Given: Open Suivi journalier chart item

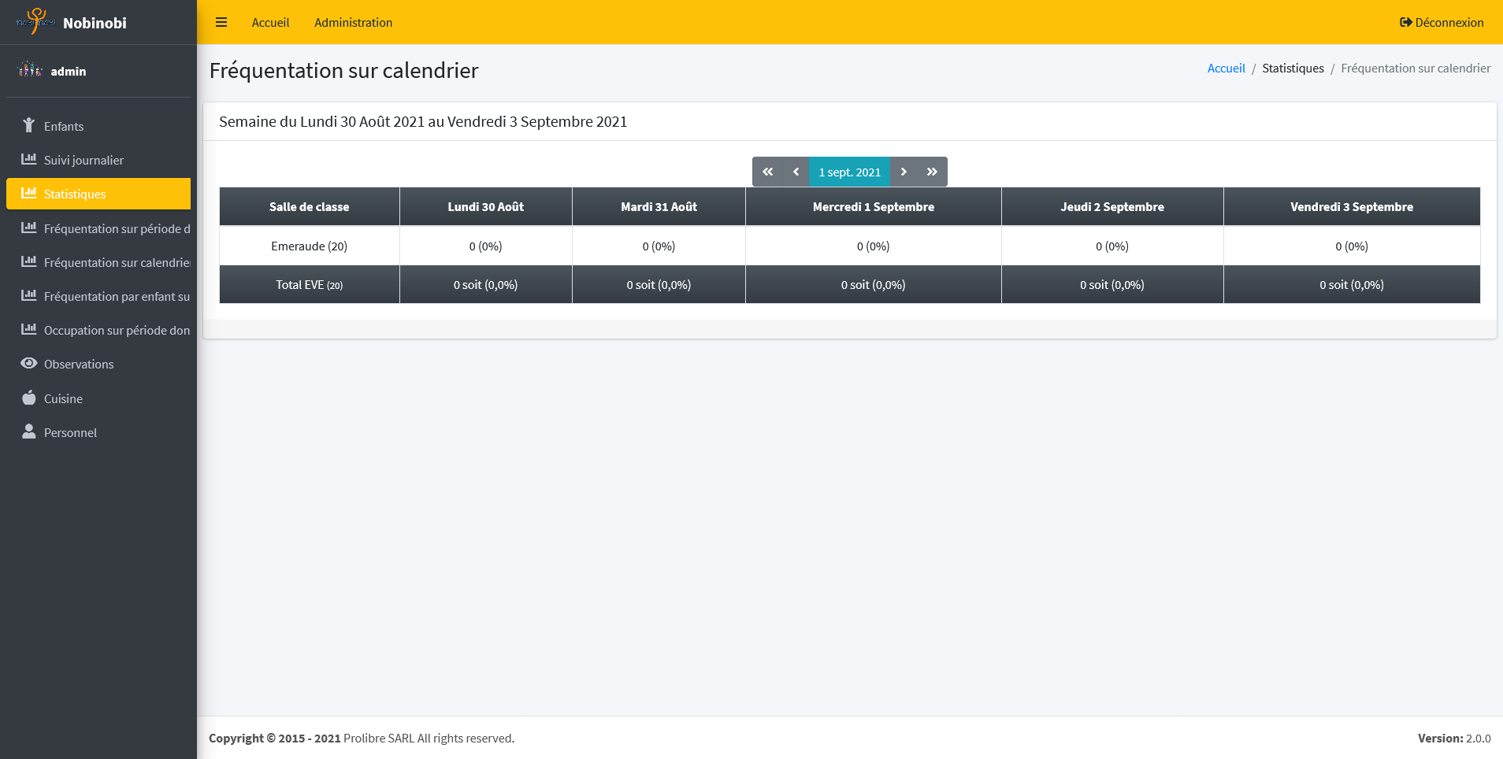Looking at the screenshot, I should [83, 160].
